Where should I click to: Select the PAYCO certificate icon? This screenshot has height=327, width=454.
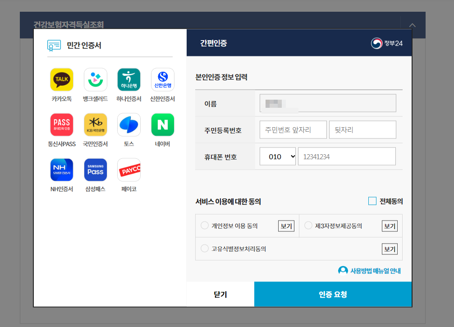[x=129, y=170]
